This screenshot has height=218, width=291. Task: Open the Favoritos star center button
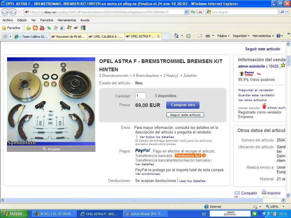click(11, 28)
